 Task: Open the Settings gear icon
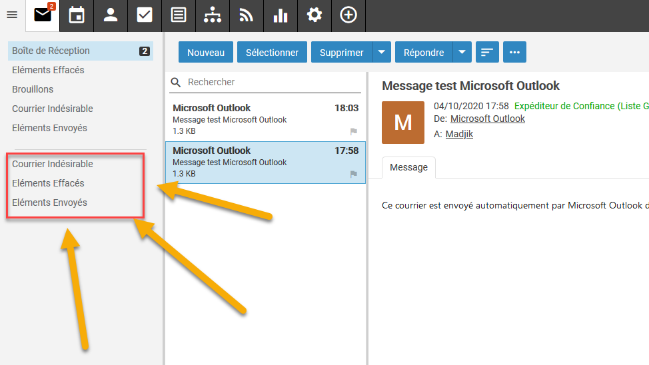[x=315, y=15]
